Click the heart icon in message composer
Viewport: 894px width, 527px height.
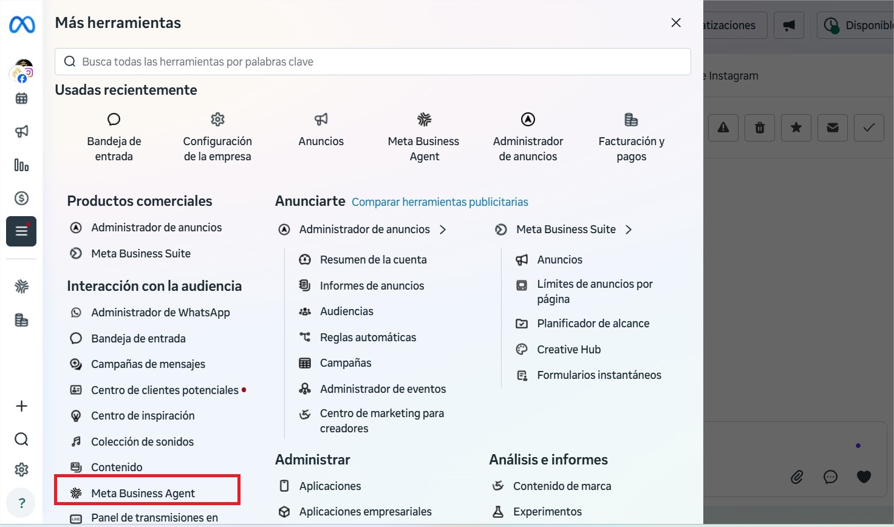point(864,477)
